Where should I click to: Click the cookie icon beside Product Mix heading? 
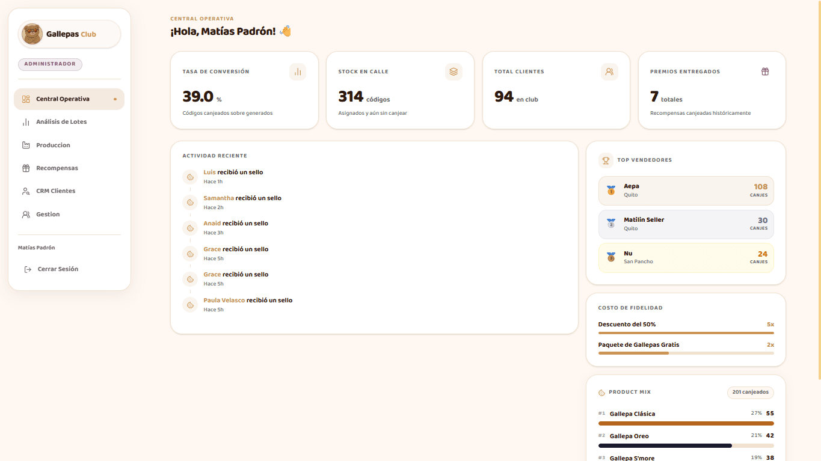click(x=601, y=392)
